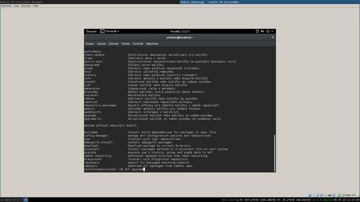The image size is (360, 202).
Task: Select the 'config-manager' plugin command text
Action: pyautogui.click(x=96, y=136)
